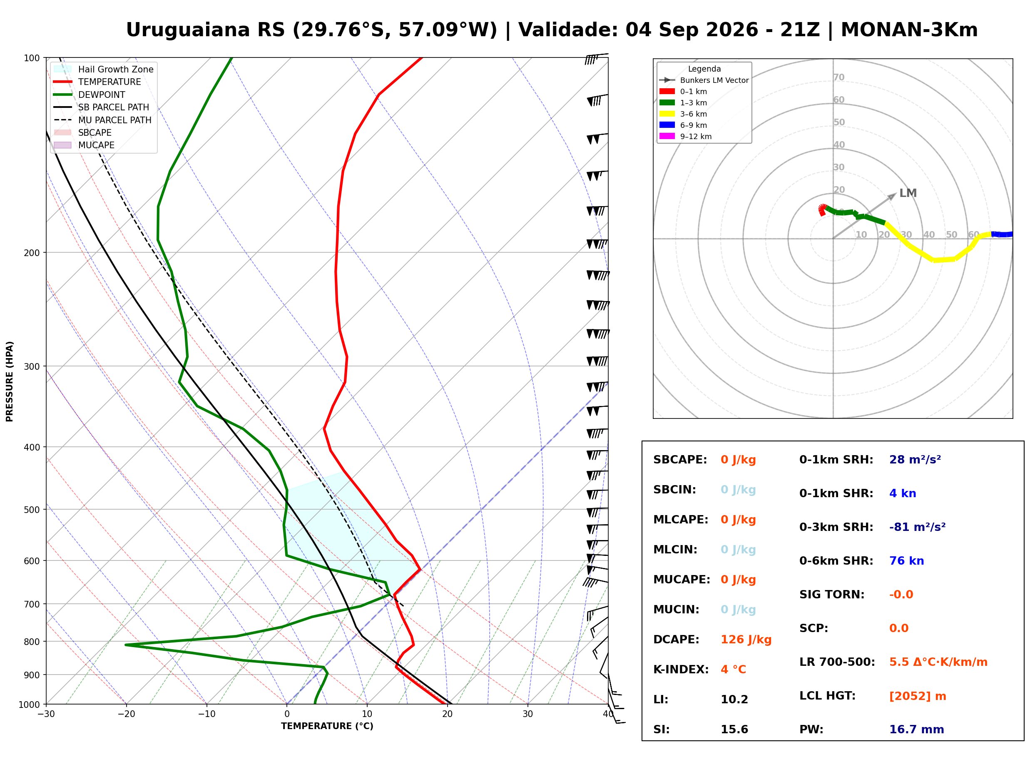The image size is (1030, 762).
Task: Click the SBCAPE legend swatch
Action: tap(63, 132)
